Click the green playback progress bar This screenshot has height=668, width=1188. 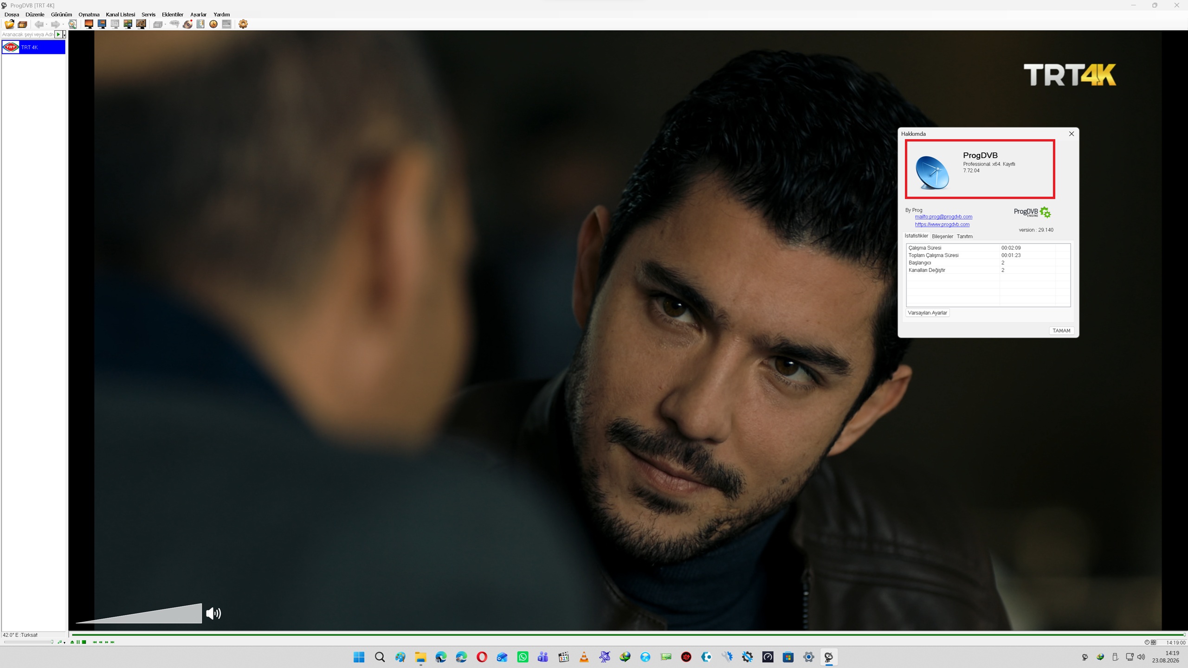point(628,634)
